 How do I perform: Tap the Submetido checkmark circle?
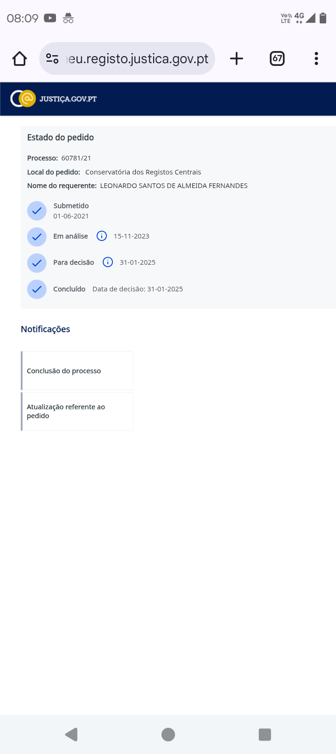[37, 211]
